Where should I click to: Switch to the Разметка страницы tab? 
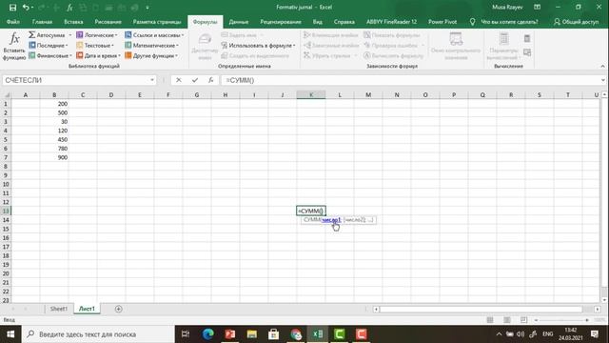pyautogui.click(x=157, y=22)
